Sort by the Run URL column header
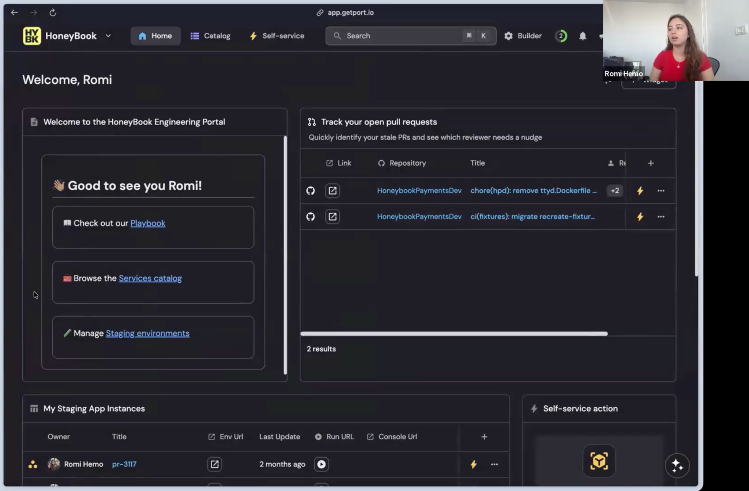 click(334, 437)
